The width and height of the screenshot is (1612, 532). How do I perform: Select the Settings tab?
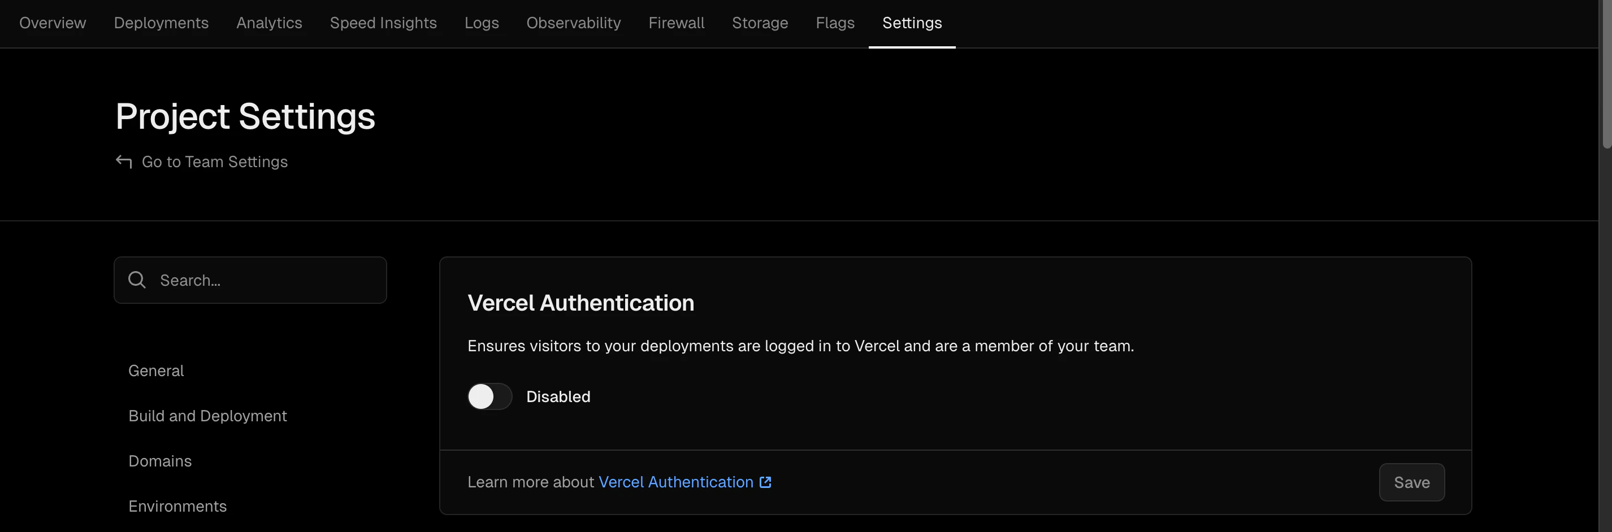pos(912,23)
